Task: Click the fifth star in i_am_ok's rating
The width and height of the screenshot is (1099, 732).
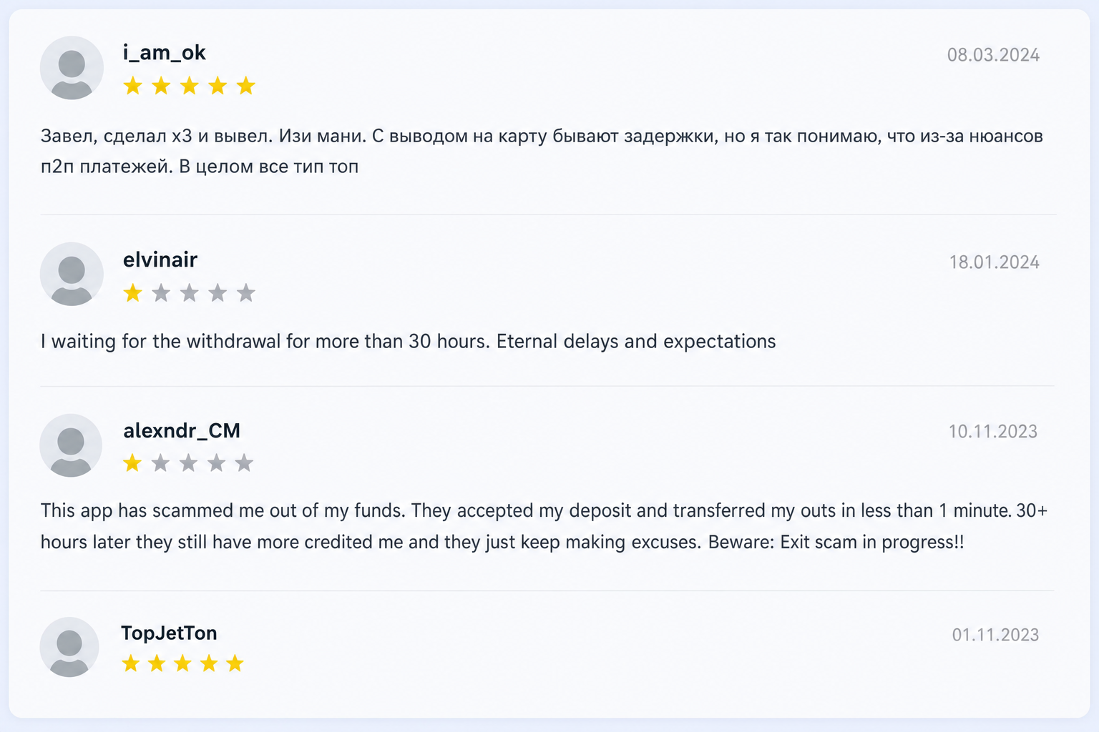Action: point(245,86)
